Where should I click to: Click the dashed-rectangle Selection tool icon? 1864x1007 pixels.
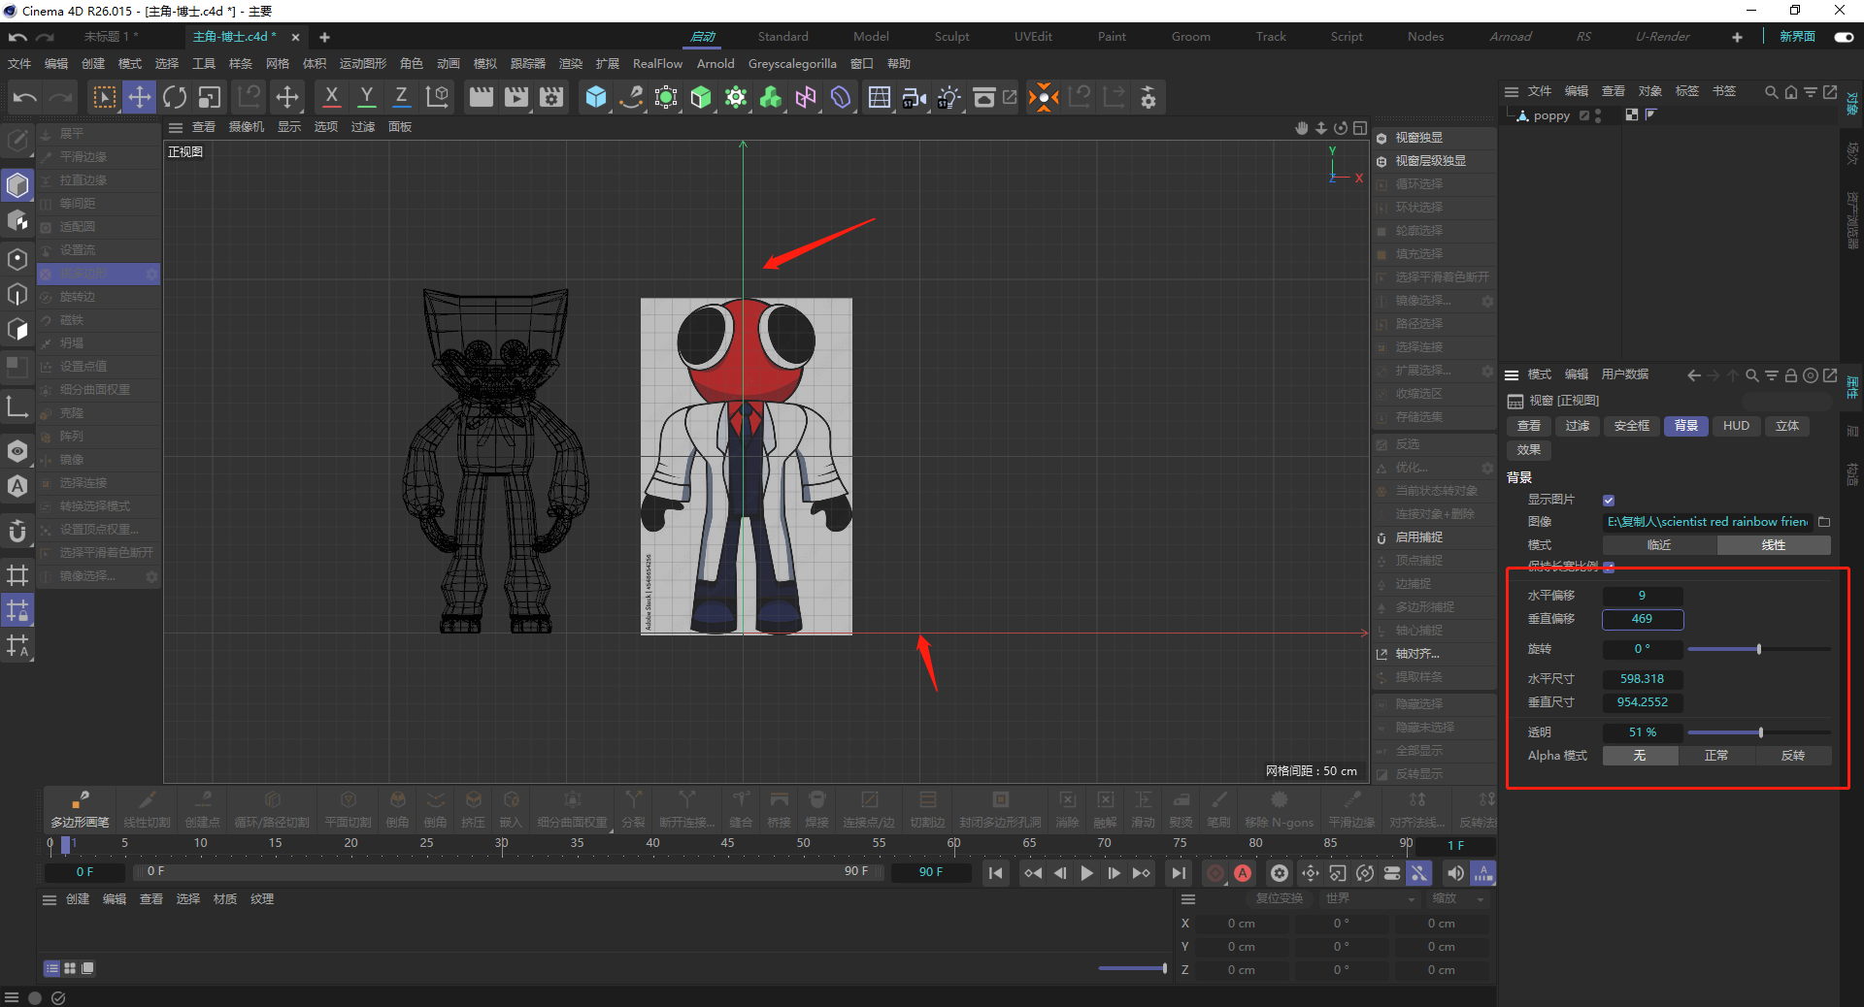pos(105,97)
